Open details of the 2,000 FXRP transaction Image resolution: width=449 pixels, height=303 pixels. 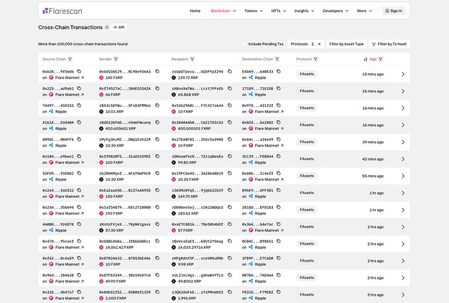403,294
